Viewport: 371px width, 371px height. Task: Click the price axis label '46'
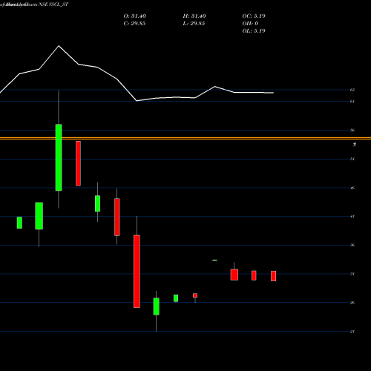pos(352,188)
